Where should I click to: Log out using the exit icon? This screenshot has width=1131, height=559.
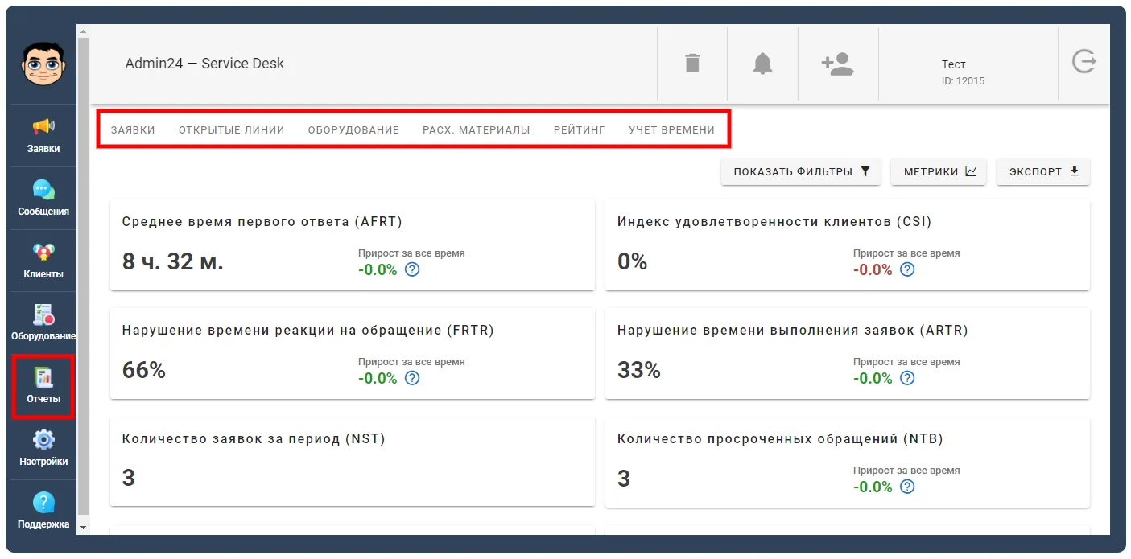click(1084, 62)
